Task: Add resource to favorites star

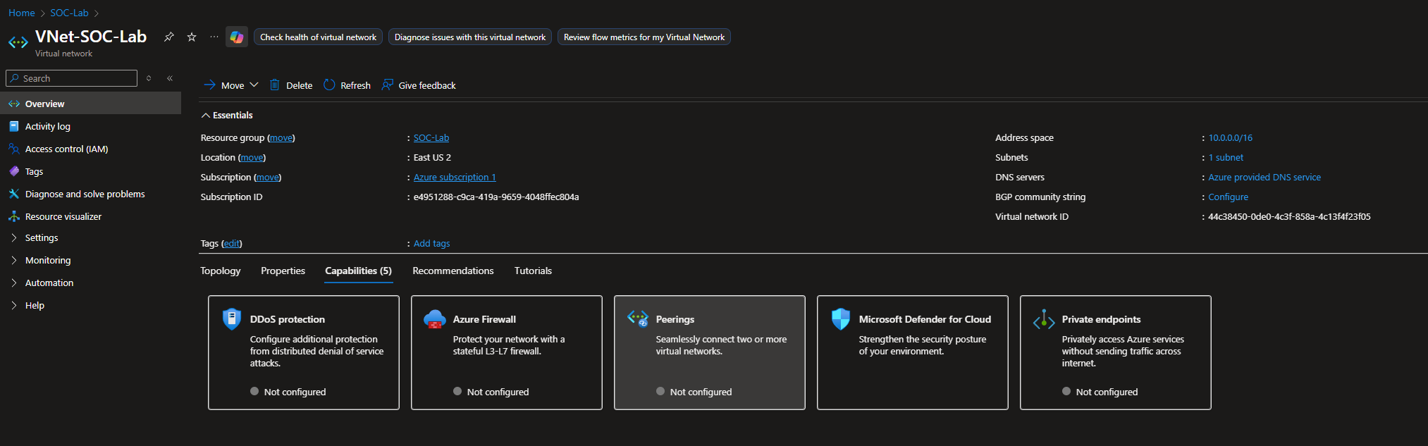Action: 192,37
